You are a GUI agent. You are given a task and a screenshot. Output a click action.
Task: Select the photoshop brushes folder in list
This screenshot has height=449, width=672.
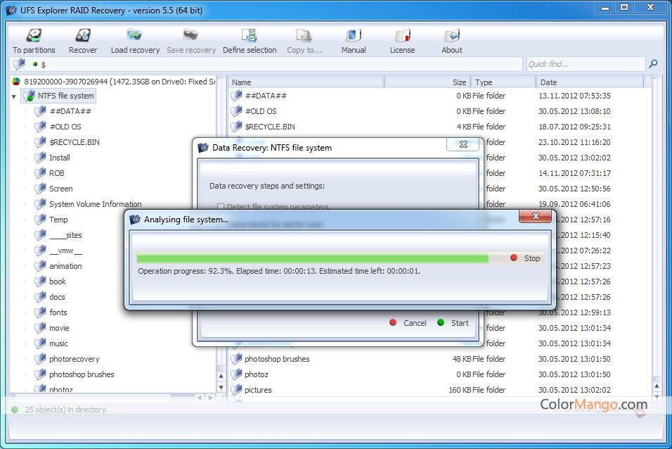(276, 359)
